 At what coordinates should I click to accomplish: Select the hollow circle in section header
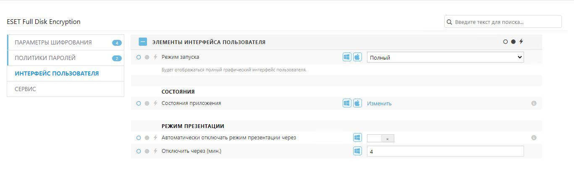(x=506, y=42)
